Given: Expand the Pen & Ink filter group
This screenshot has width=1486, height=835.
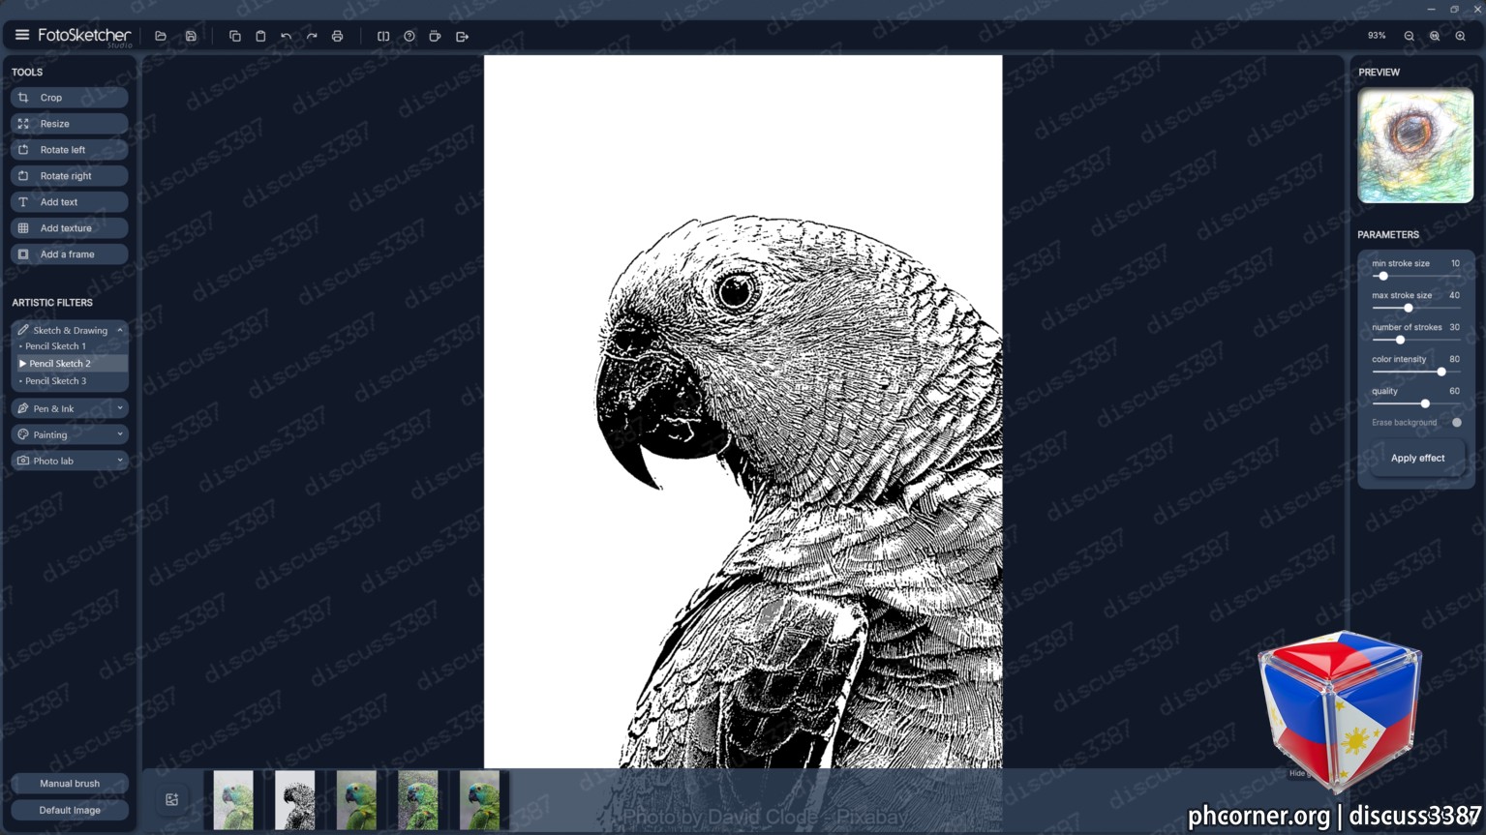Looking at the screenshot, I should [x=70, y=408].
